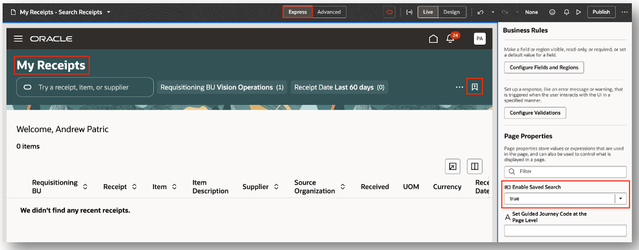Screen dimensions: 639x250
Task: Click Configure Fields and Regions button
Action: (544, 67)
